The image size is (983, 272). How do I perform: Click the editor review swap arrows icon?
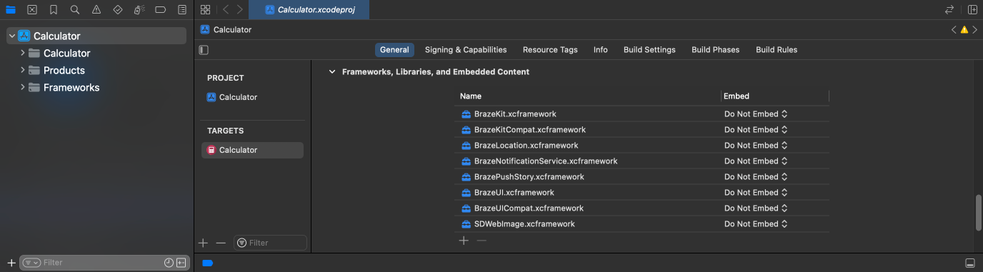(x=949, y=10)
